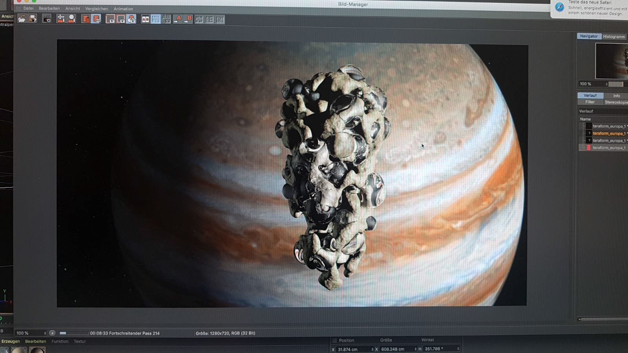Select the Stereoskopie tab
The image size is (628, 353).
pyautogui.click(x=616, y=102)
